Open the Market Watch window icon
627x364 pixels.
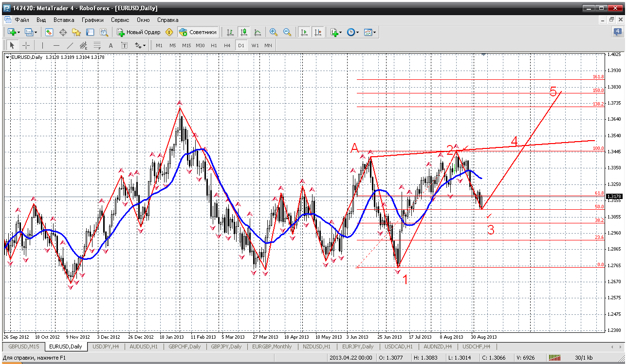[49, 32]
